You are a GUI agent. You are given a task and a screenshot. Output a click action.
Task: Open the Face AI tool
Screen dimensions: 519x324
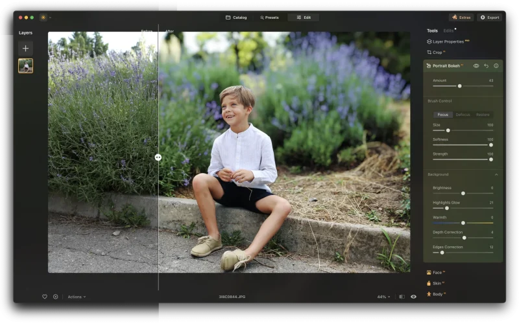point(436,272)
